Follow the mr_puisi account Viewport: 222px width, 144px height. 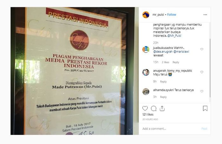172,15
